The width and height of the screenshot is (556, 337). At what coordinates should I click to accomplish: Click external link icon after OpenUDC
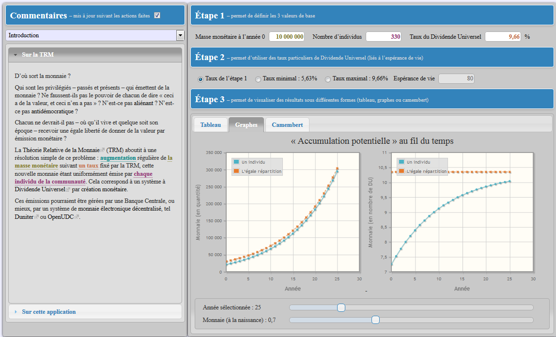[77, 217]
